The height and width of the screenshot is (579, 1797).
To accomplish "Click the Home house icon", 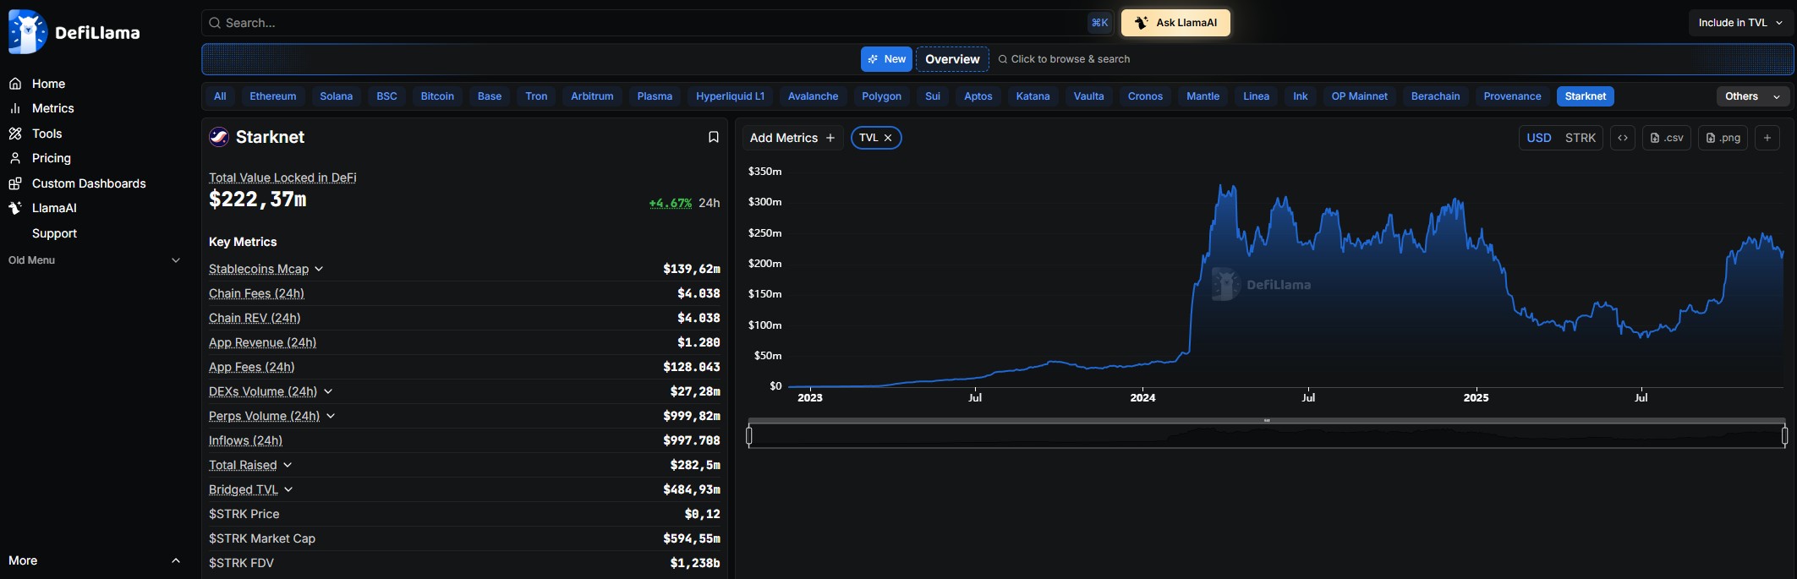I will 15,84.
